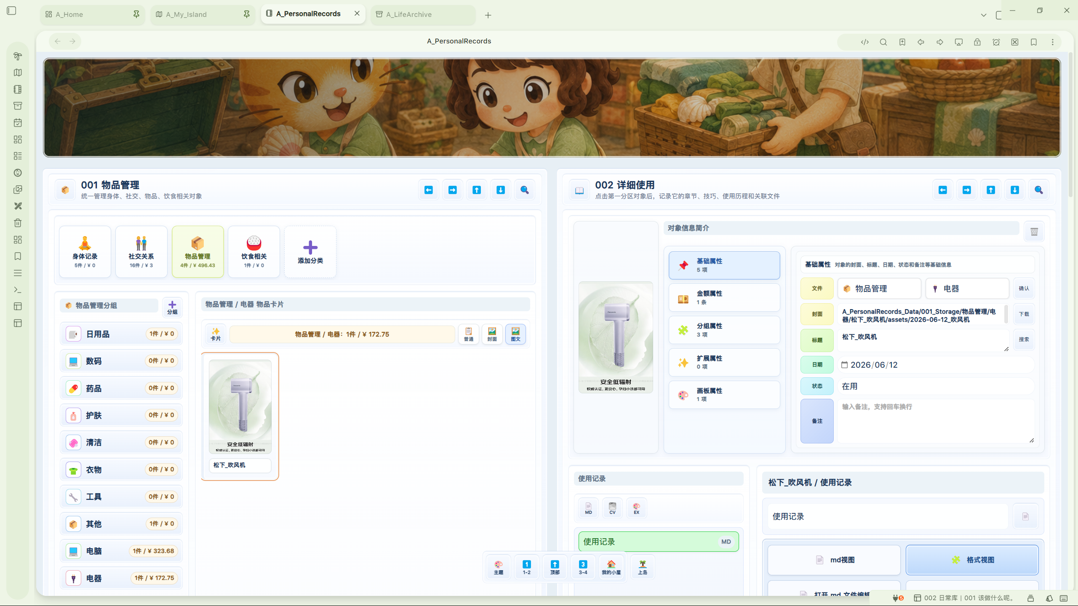The image size is (1078, 606).
Task: Toggle the 图文 view mode
Action: (x=515, y=334)
